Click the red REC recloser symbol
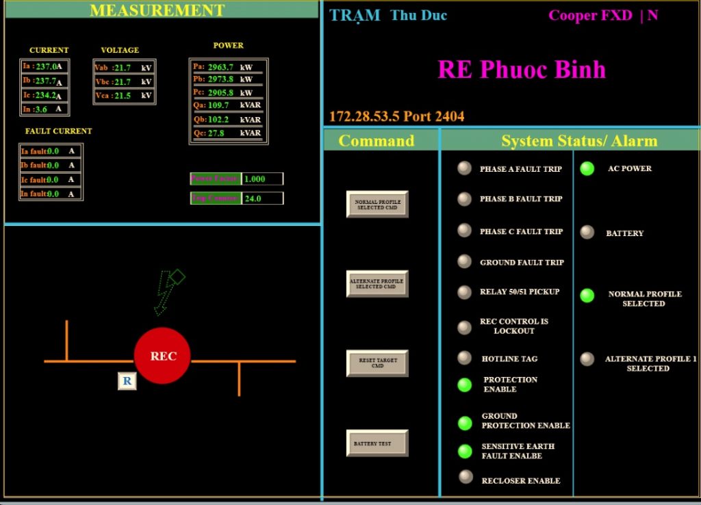 (162, 356)
